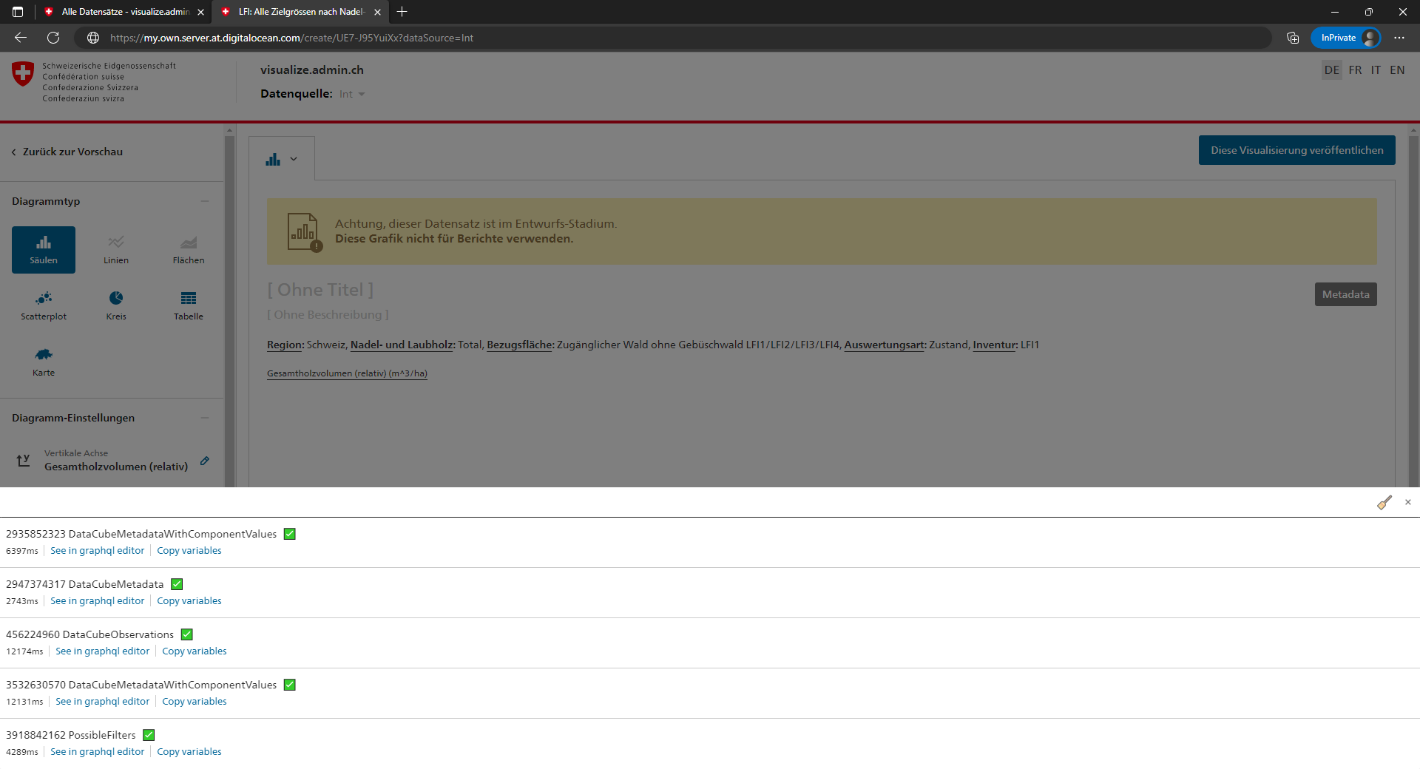Copy variables for DataCubeObservations query
The width and height of the screenshot is (1420, 769).
194,651
